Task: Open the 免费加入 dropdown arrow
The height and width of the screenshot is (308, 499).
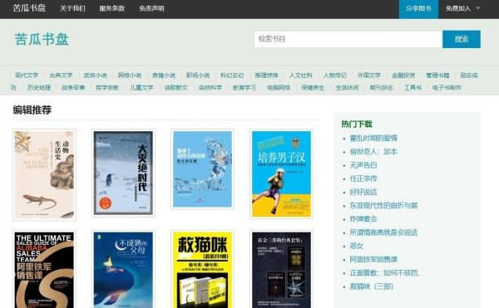Action: (477, 8)
